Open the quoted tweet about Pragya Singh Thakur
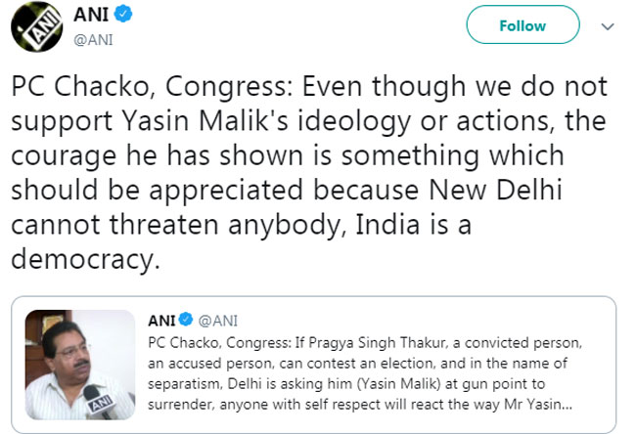The width and height of the screenshot is (636, 434). point(372,379)
